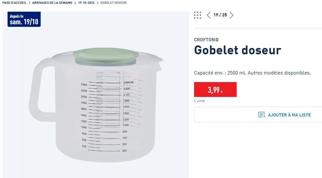Click the breadcrumb chevron after Page d'accueil
The width and height of the screenshot is (322, 178).
pyautogui.click(x=29, y=3)
